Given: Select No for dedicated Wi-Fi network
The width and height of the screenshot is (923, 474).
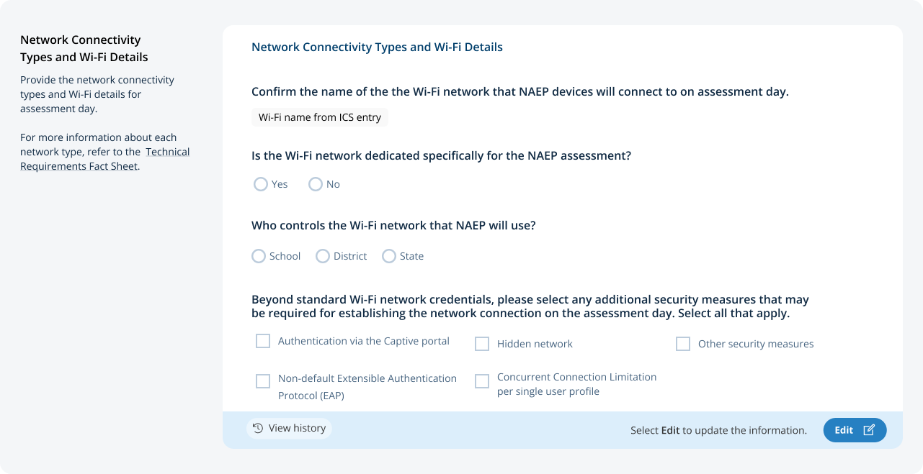Looking at the screenshot, I should click(316, 184).
